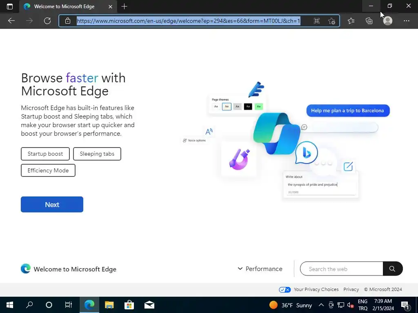Close the Welcome to Microsoft Edge tab
Image resolution: width=418 pixels, height=313 pixels.
tap(110, 7)
